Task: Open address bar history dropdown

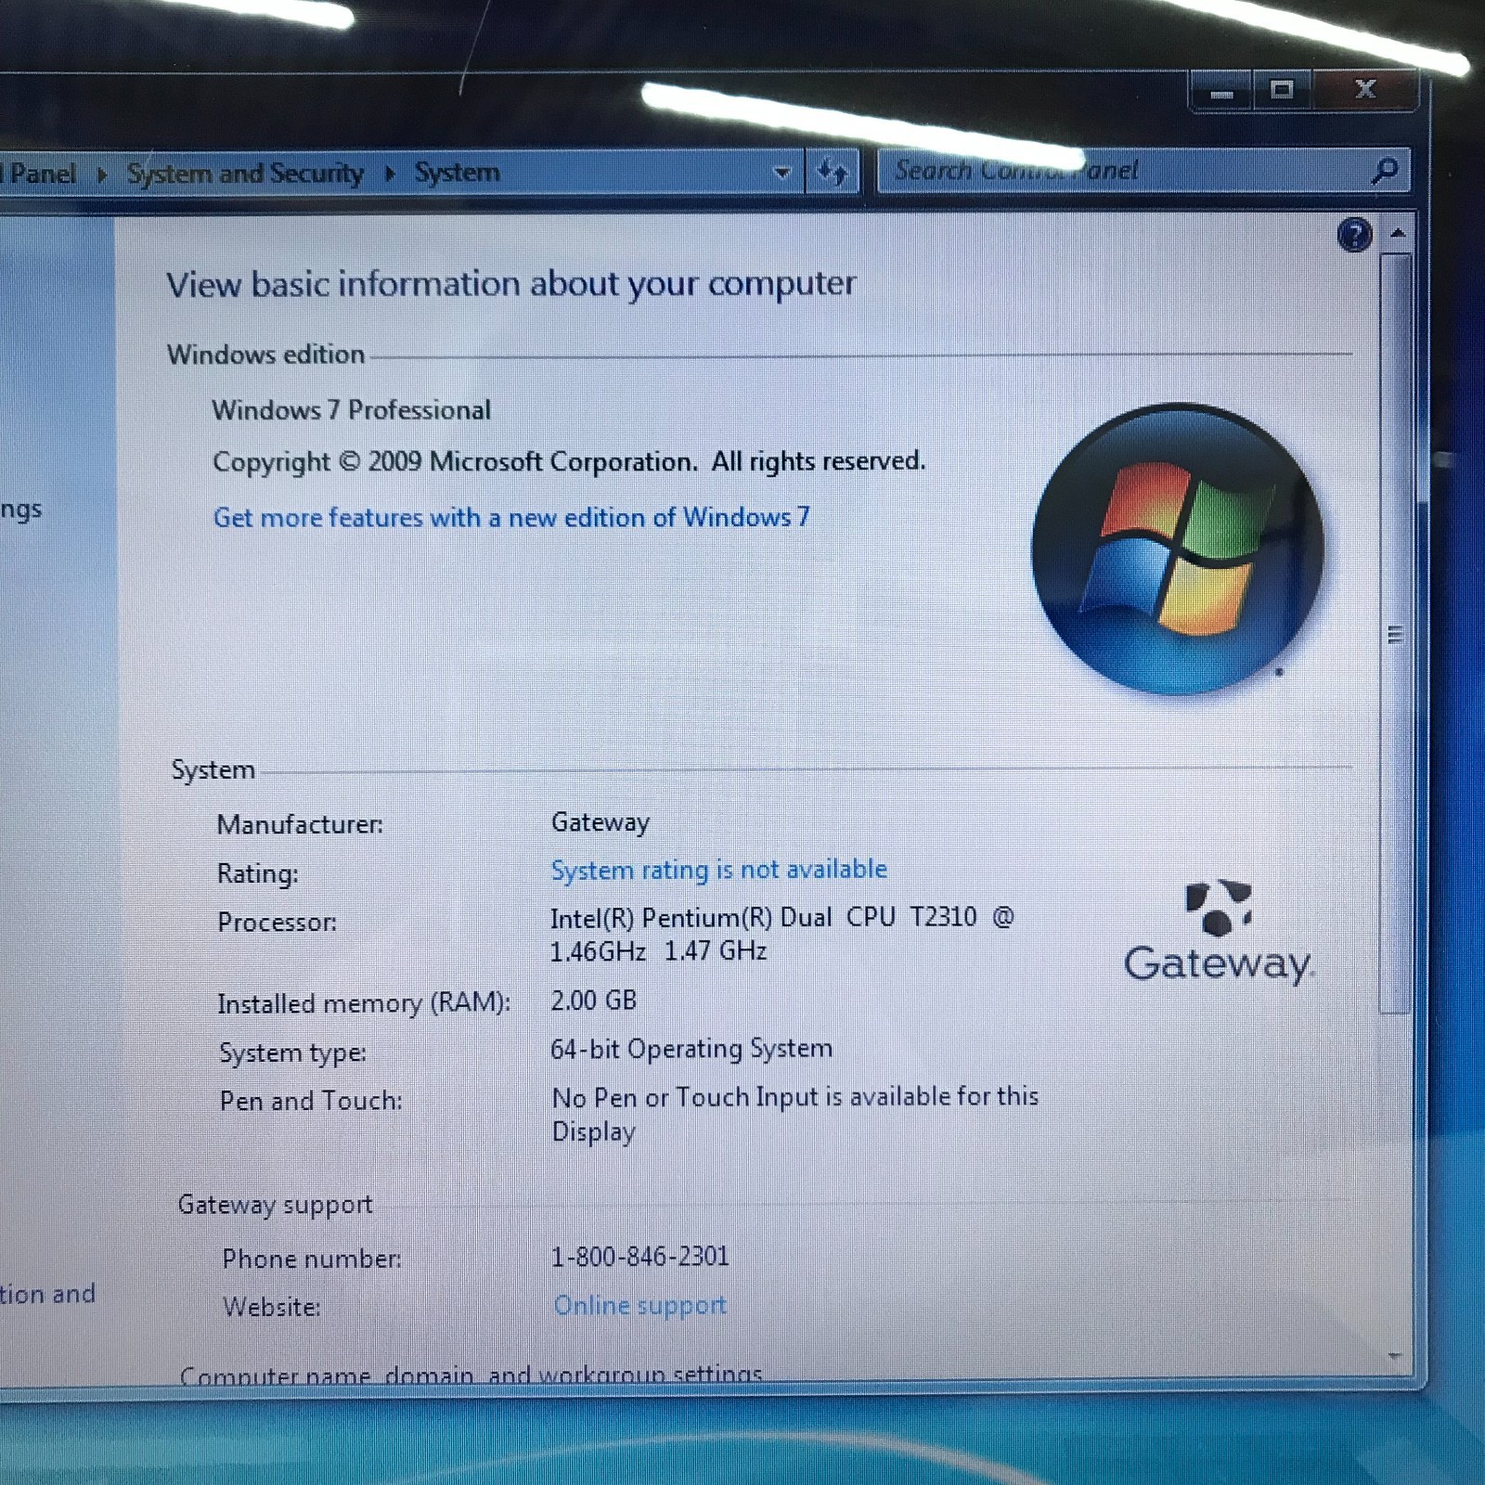Action: tap(781, 172)
